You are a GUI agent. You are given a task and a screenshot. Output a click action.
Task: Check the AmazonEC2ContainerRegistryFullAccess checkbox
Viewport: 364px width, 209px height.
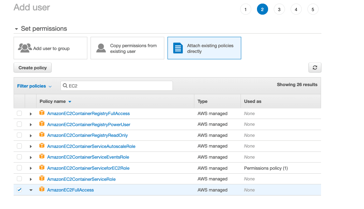pos(19,114)
